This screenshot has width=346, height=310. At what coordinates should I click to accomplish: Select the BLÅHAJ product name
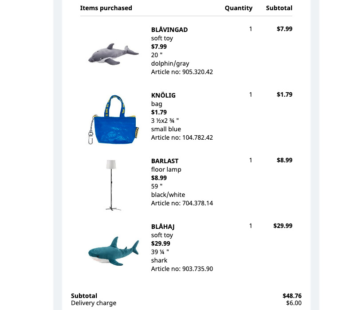click(163, 227)
